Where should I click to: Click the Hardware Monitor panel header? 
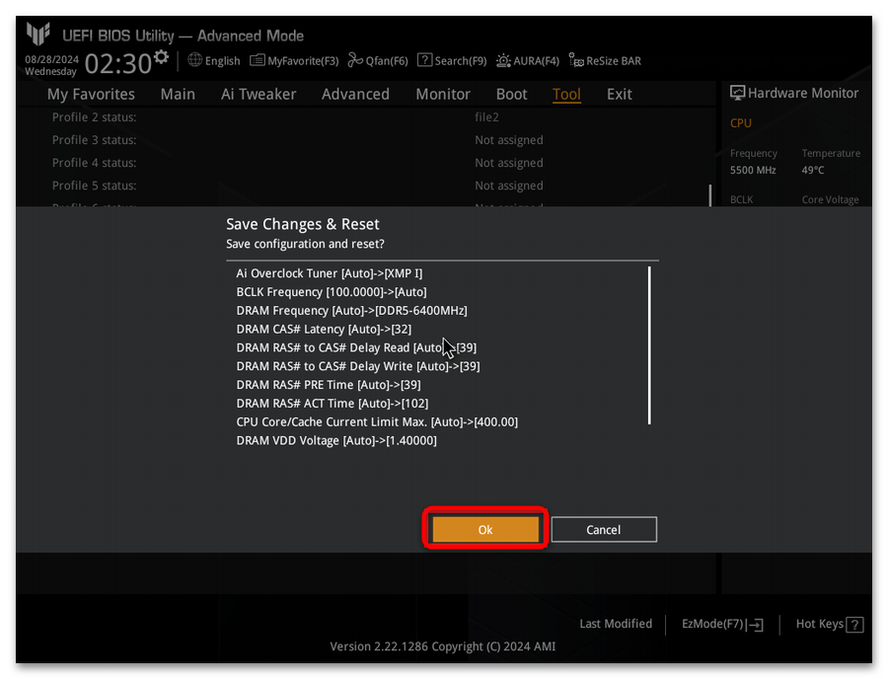[x=794, y=94]
